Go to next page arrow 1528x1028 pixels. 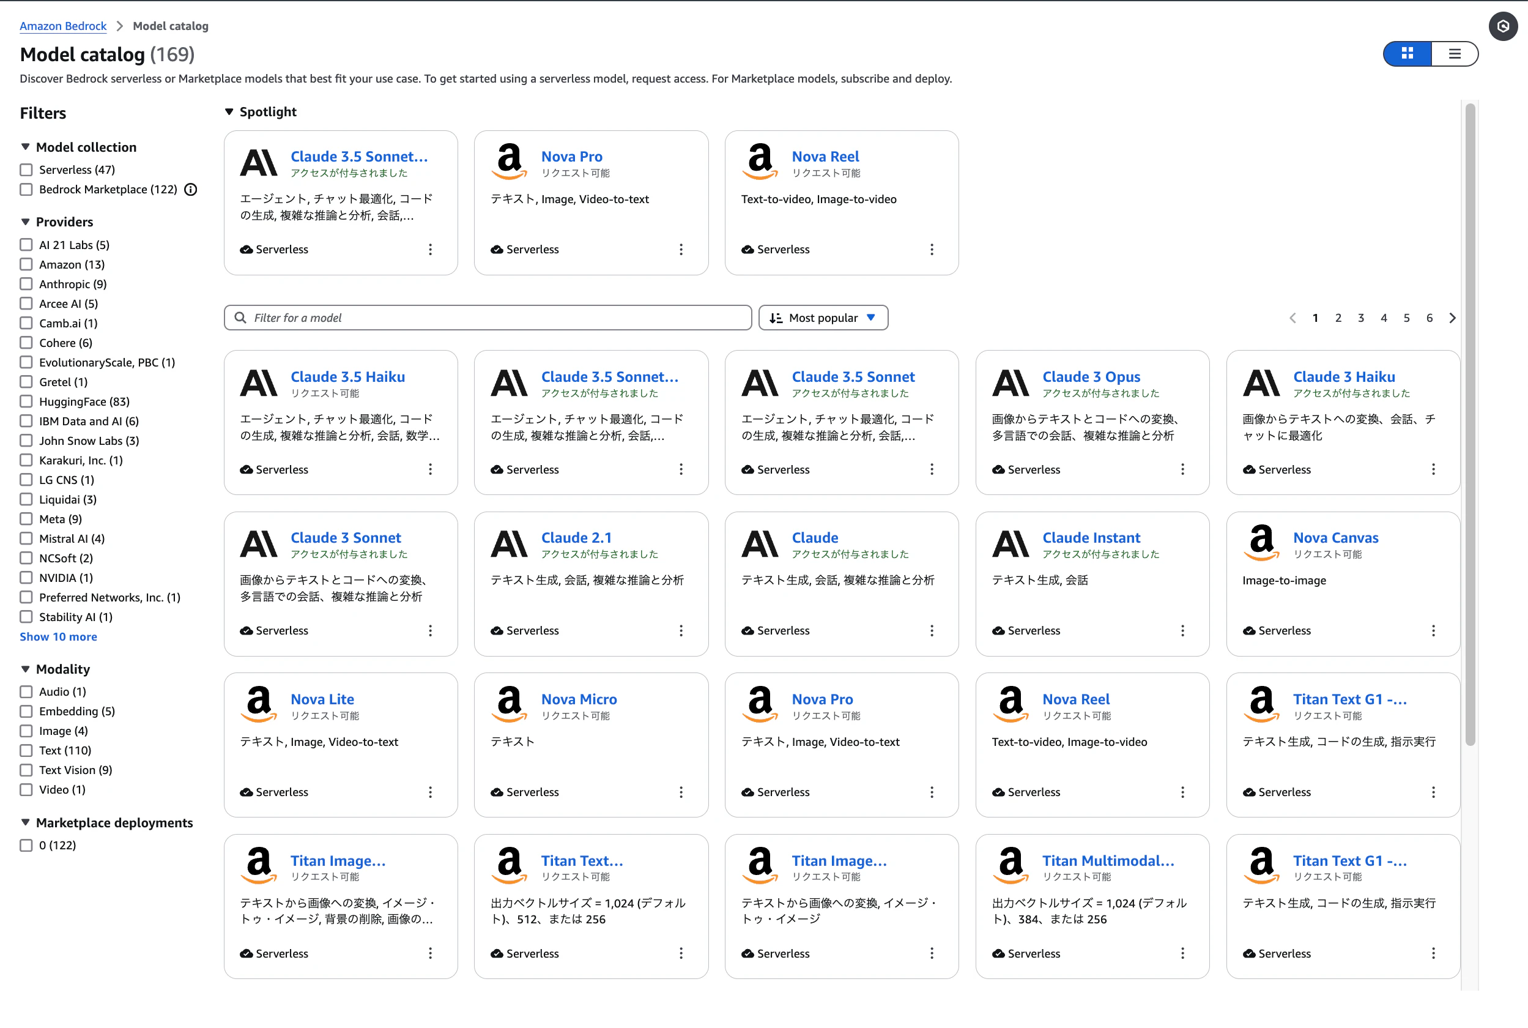tap(1452, 318)
